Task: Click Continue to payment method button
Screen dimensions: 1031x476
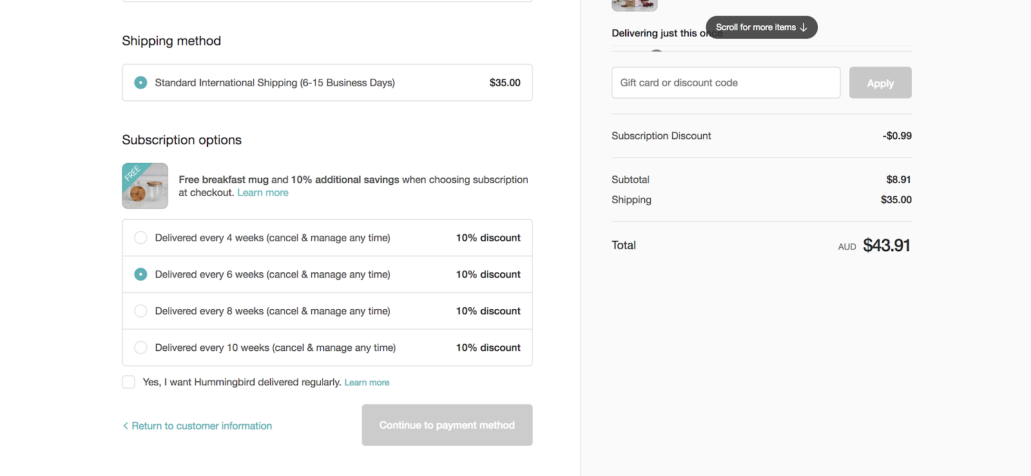Action: click(x=447, y=425)
